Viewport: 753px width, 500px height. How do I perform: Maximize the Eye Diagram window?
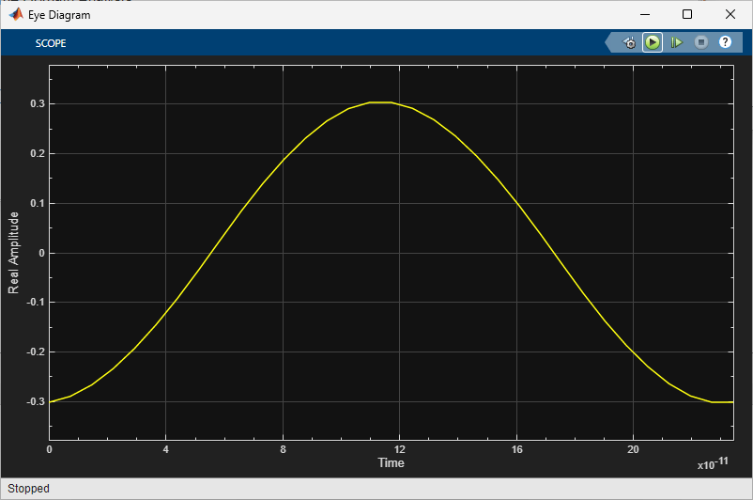[687, 14]
